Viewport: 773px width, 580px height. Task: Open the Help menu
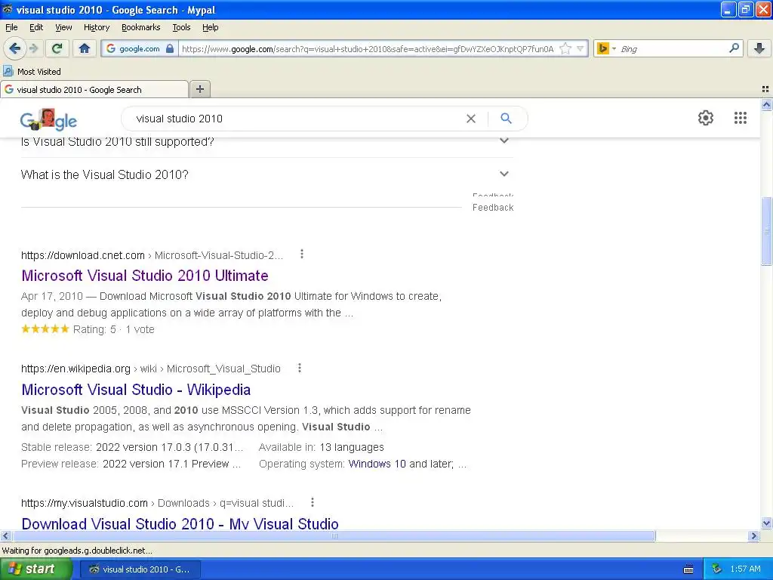pyautogui.click(x=211, y=27)
